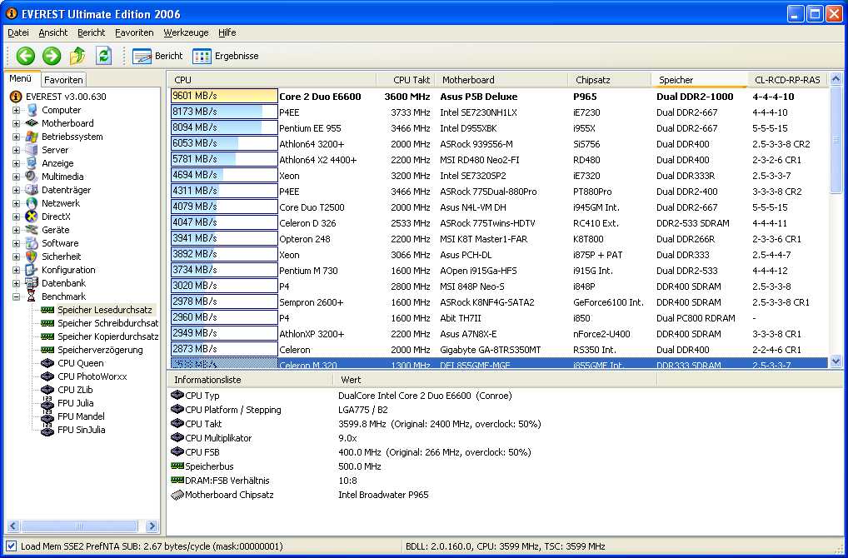
Task: Click the DirectX tree icon
Action: tap(32, 217)
